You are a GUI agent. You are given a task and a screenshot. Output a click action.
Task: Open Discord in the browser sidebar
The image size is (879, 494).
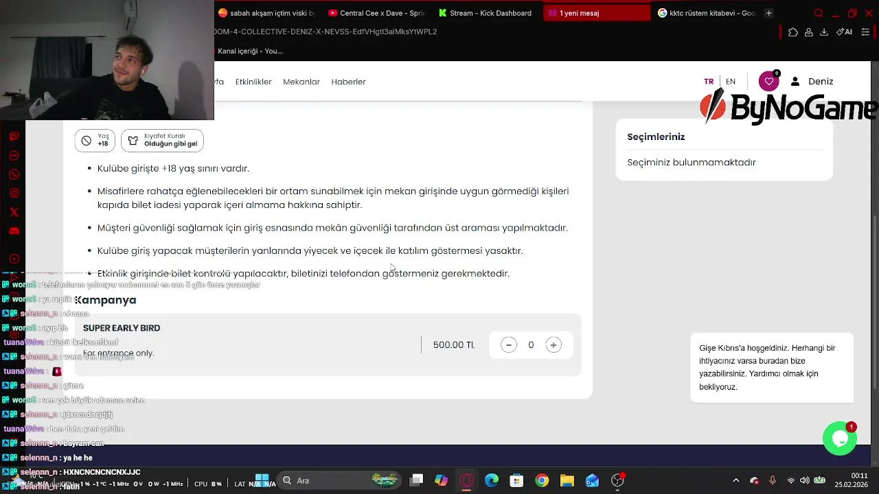coord(14,231)
